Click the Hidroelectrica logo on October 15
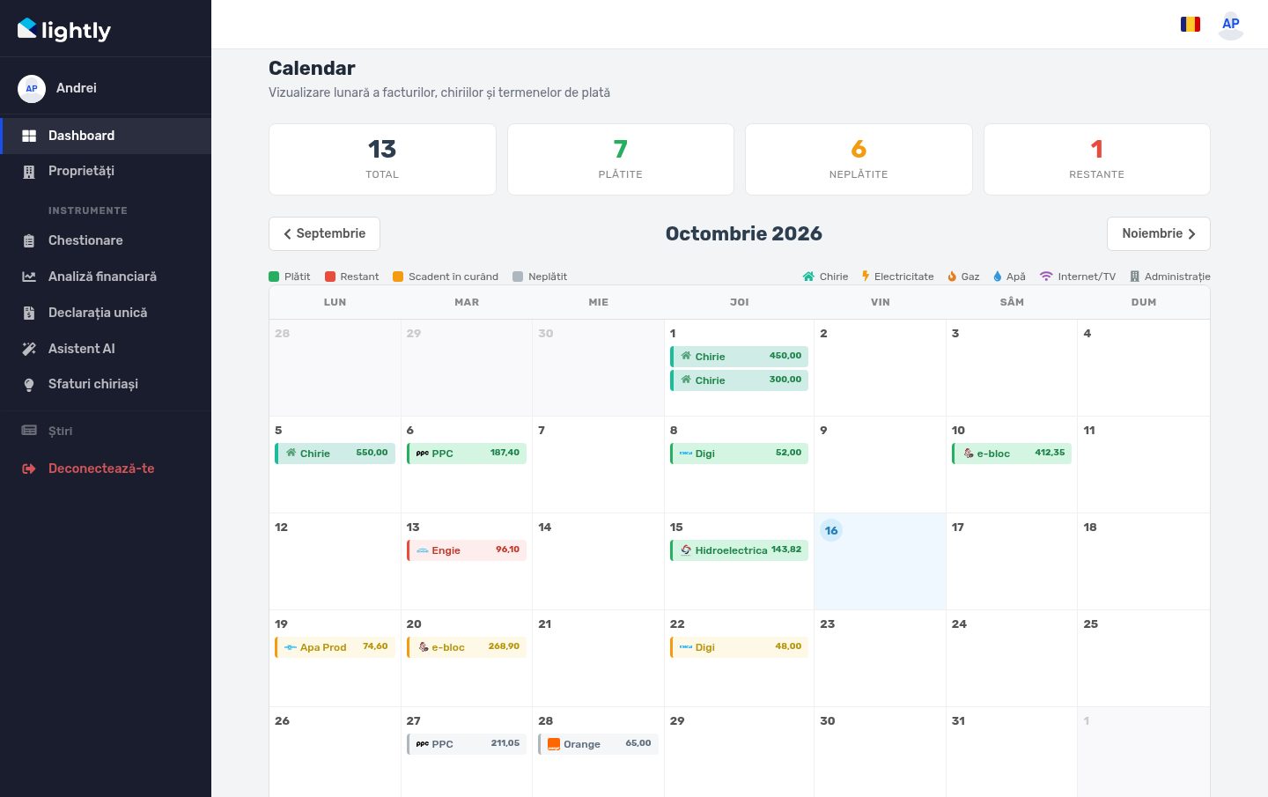 pos(686,550)
